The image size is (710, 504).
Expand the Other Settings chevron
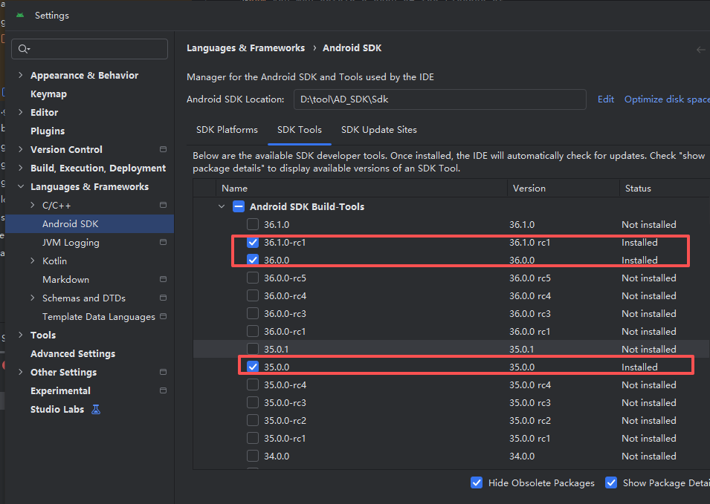click(20, 372)
